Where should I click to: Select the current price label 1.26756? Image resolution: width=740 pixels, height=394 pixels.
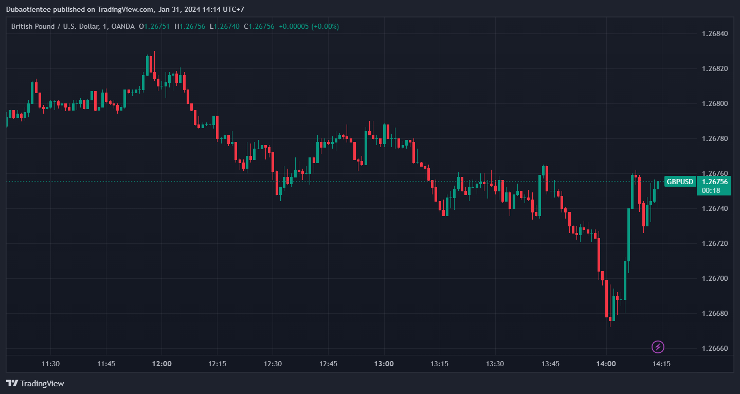(x=714, y=182)
